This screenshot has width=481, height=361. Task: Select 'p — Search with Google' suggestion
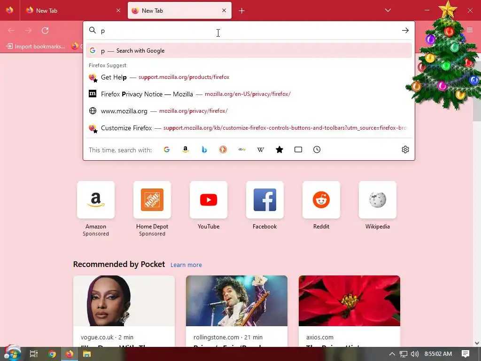coord(249,51)
